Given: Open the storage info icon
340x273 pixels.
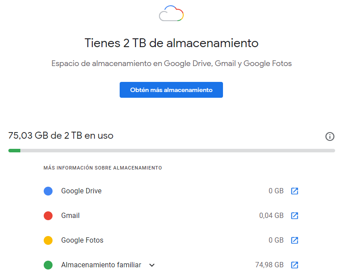Looking at the screenshot, I should pyautogui.click(x=330, y=136).
